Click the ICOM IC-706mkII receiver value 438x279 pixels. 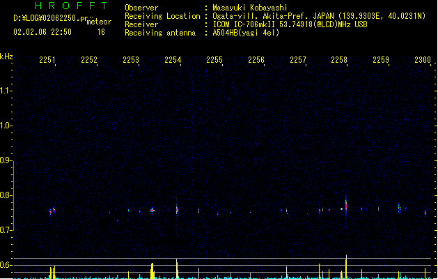(290, 24)
